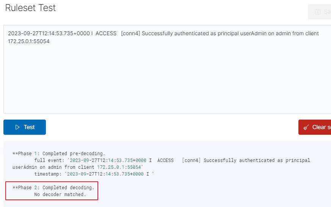This screenshot has height=207, width=331.
Task: Click the Phase 2 Completed decoding line
Action: [53, 187]
